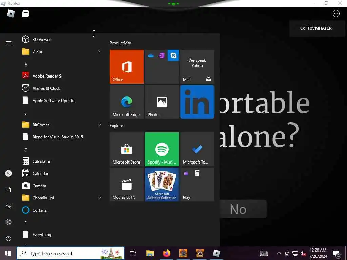Open Task View on the taskbar
347x260 pixels.
(133, 253)
